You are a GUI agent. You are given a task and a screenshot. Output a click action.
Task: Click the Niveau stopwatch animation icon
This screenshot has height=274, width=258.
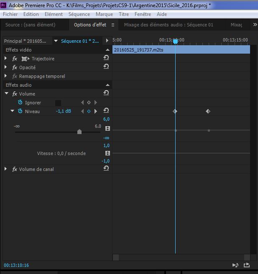(x=20, y=111)
